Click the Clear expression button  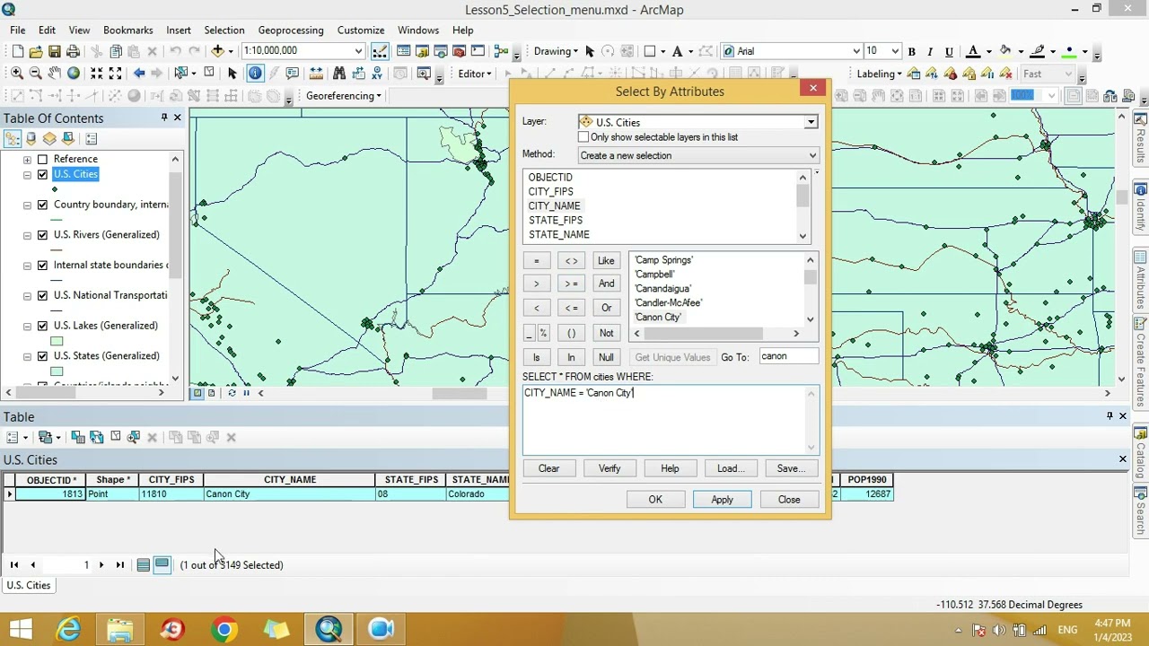tap(548, 468)
